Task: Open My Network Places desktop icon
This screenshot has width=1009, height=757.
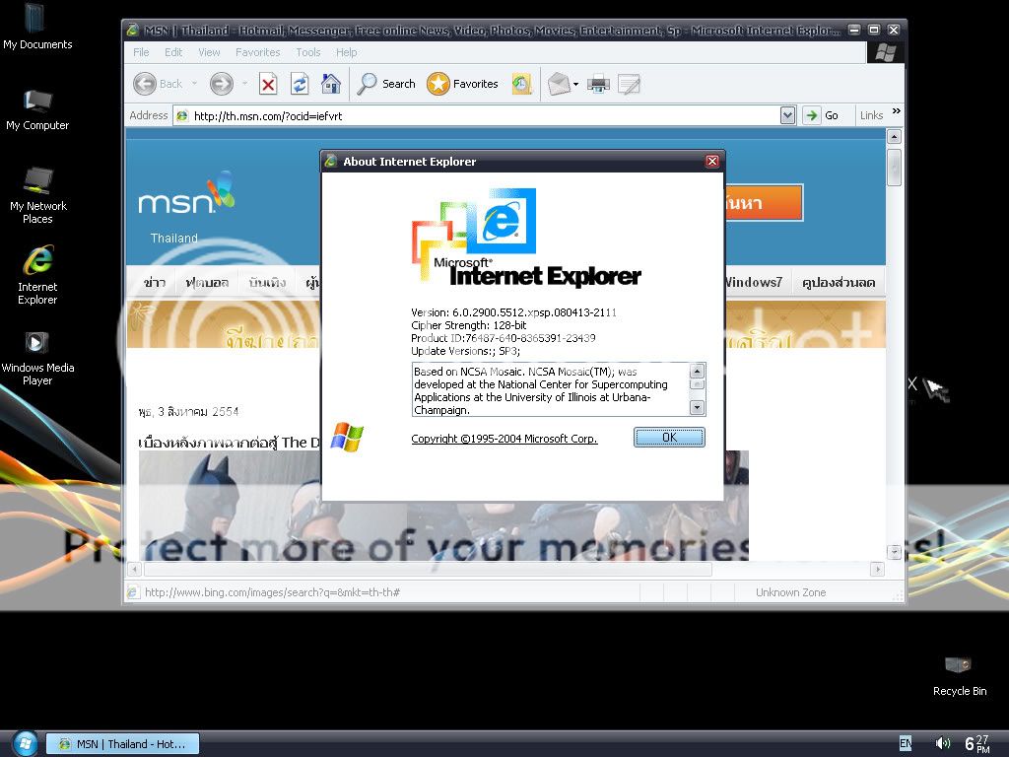Action: [x=38, y=195]
